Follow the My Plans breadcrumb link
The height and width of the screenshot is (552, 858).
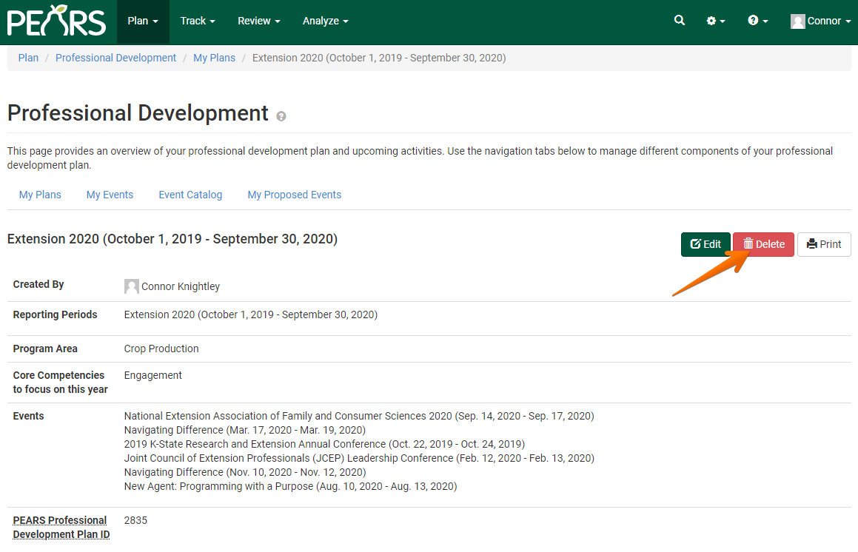(214, 57)
